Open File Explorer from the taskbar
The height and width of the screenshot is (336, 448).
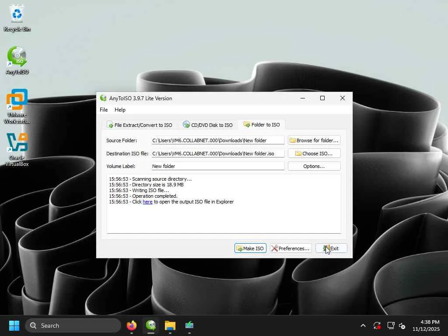click(170, 325)
